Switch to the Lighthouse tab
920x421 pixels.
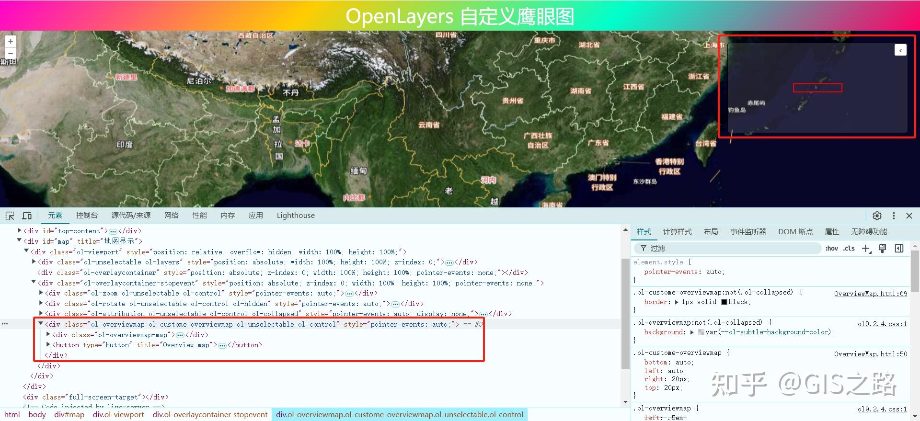[x=296, y=216]
